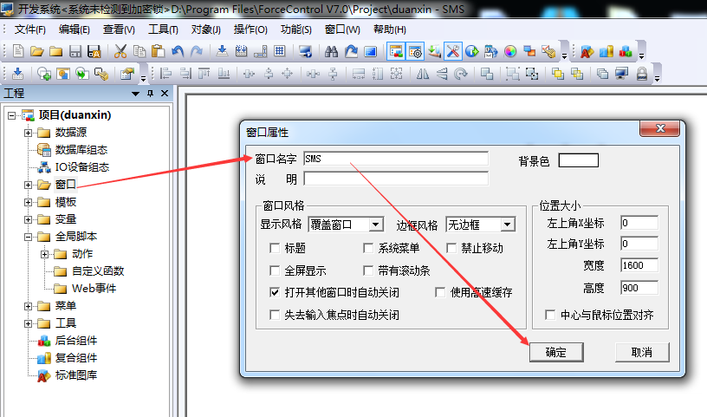Image resolution: width=707 pixels, height=417 pixels.
Task: Close the 工程 project panel
Action: click(165, 94)
